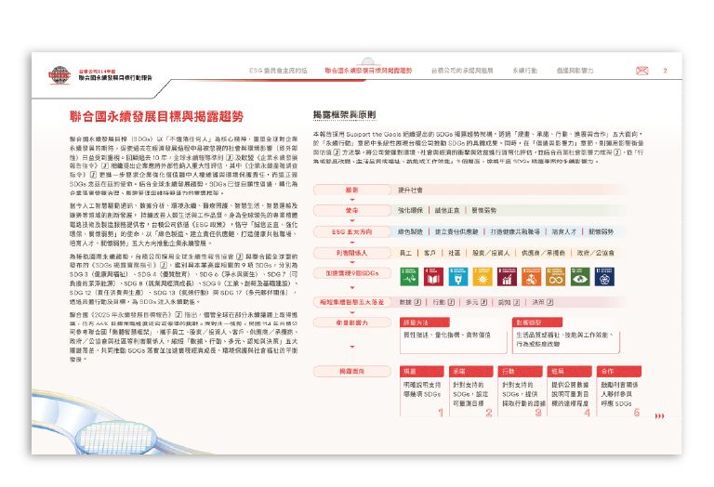Click the 規畫 disclosure card header
Image resolution: width=714 pixels, height=487 pixels.
[422, 372]
